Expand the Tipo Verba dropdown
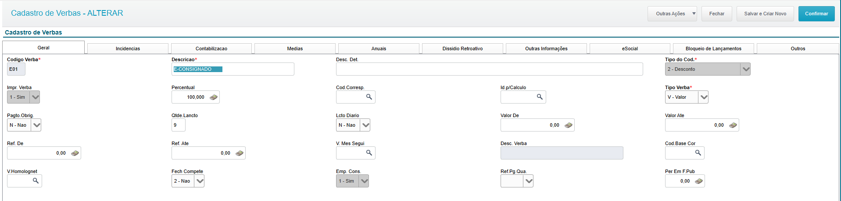 [x=704, y=97]
